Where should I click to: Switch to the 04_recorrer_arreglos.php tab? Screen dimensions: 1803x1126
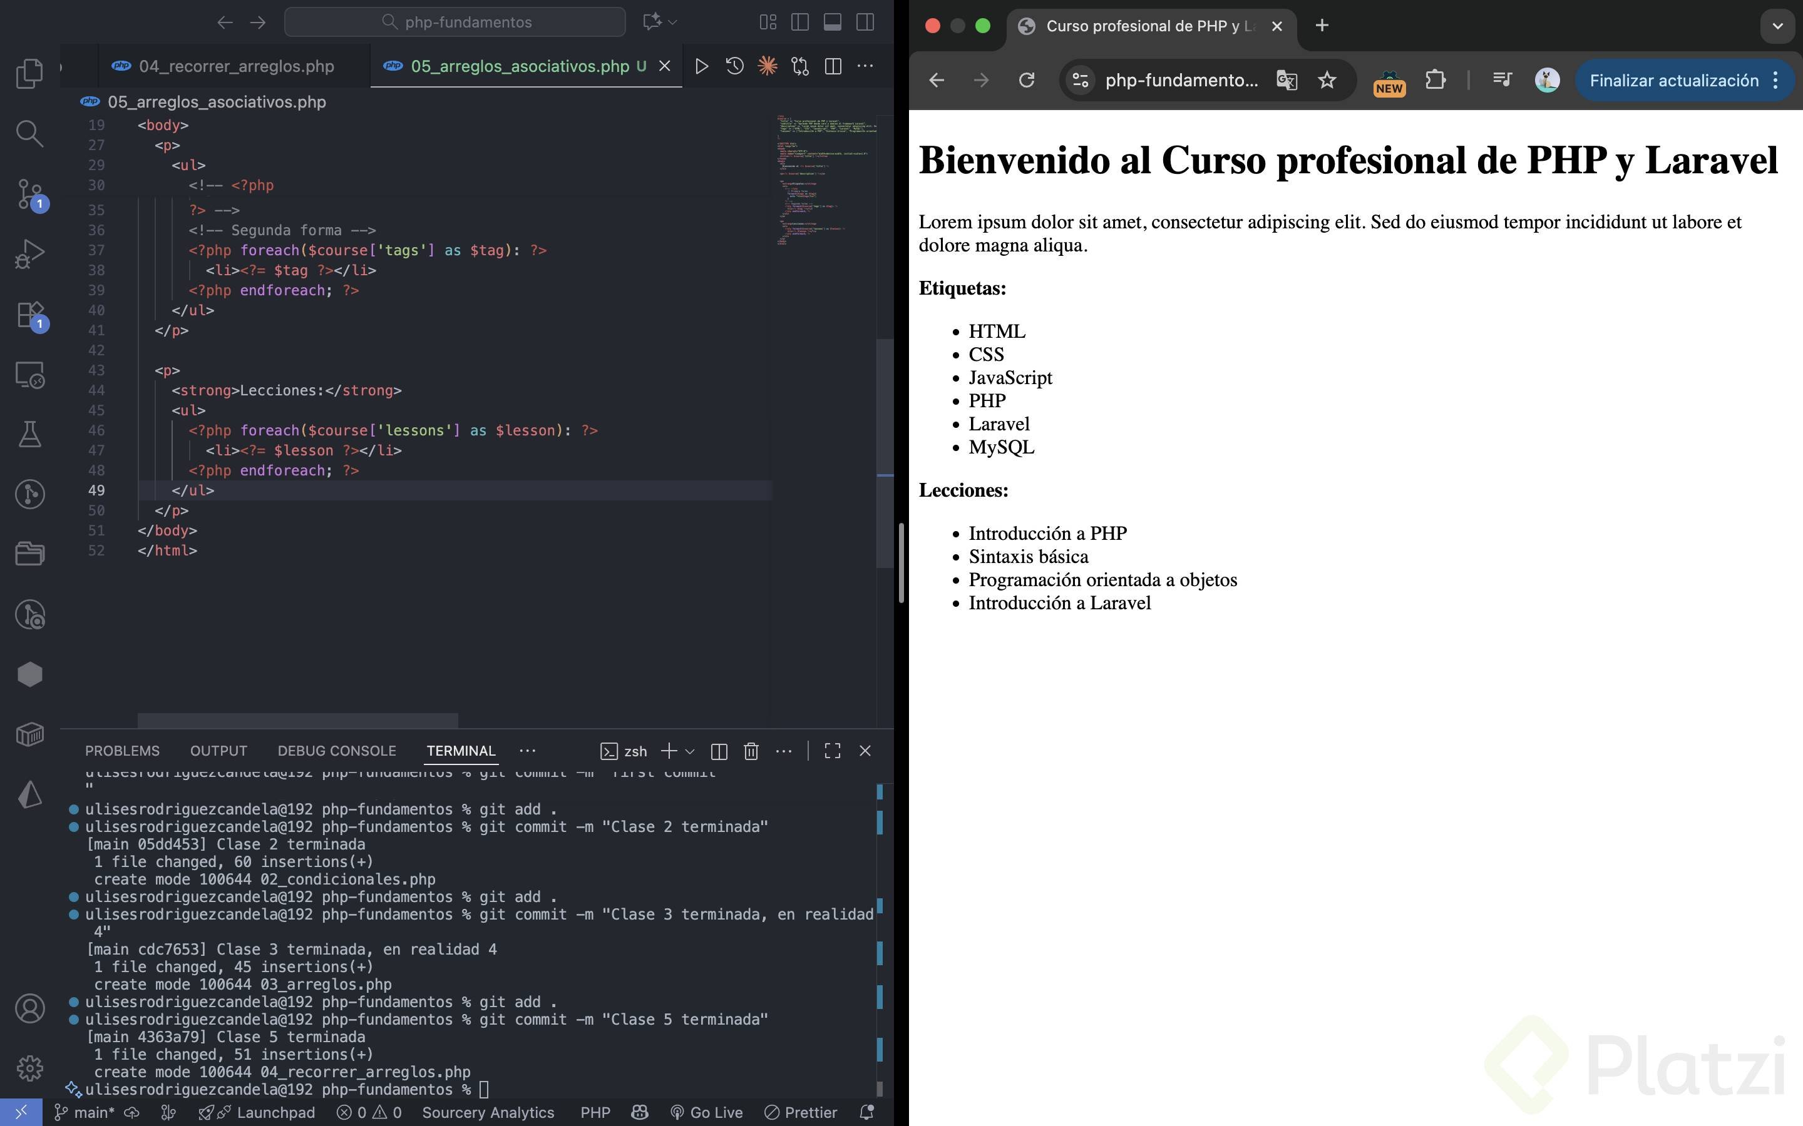click(x=235, y=66)
